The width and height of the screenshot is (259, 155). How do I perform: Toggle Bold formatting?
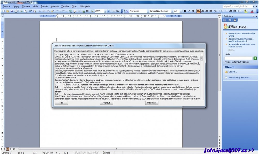185,11
